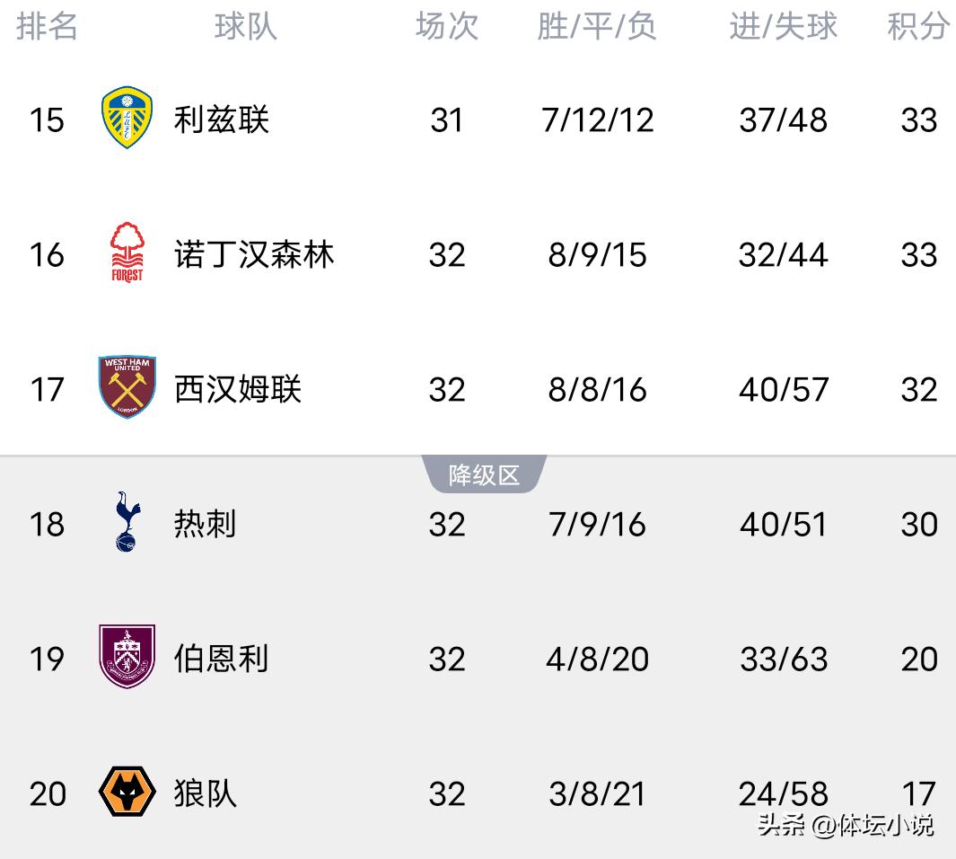Tap the Wolves wolf-head logo
This screenshot has height=859, width=956.
127,792
